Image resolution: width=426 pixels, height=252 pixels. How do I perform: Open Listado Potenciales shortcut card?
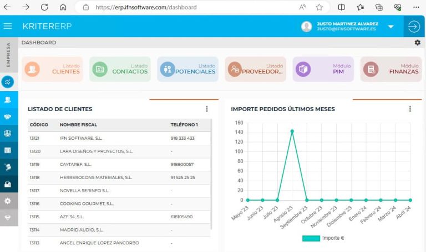[187, 69]
